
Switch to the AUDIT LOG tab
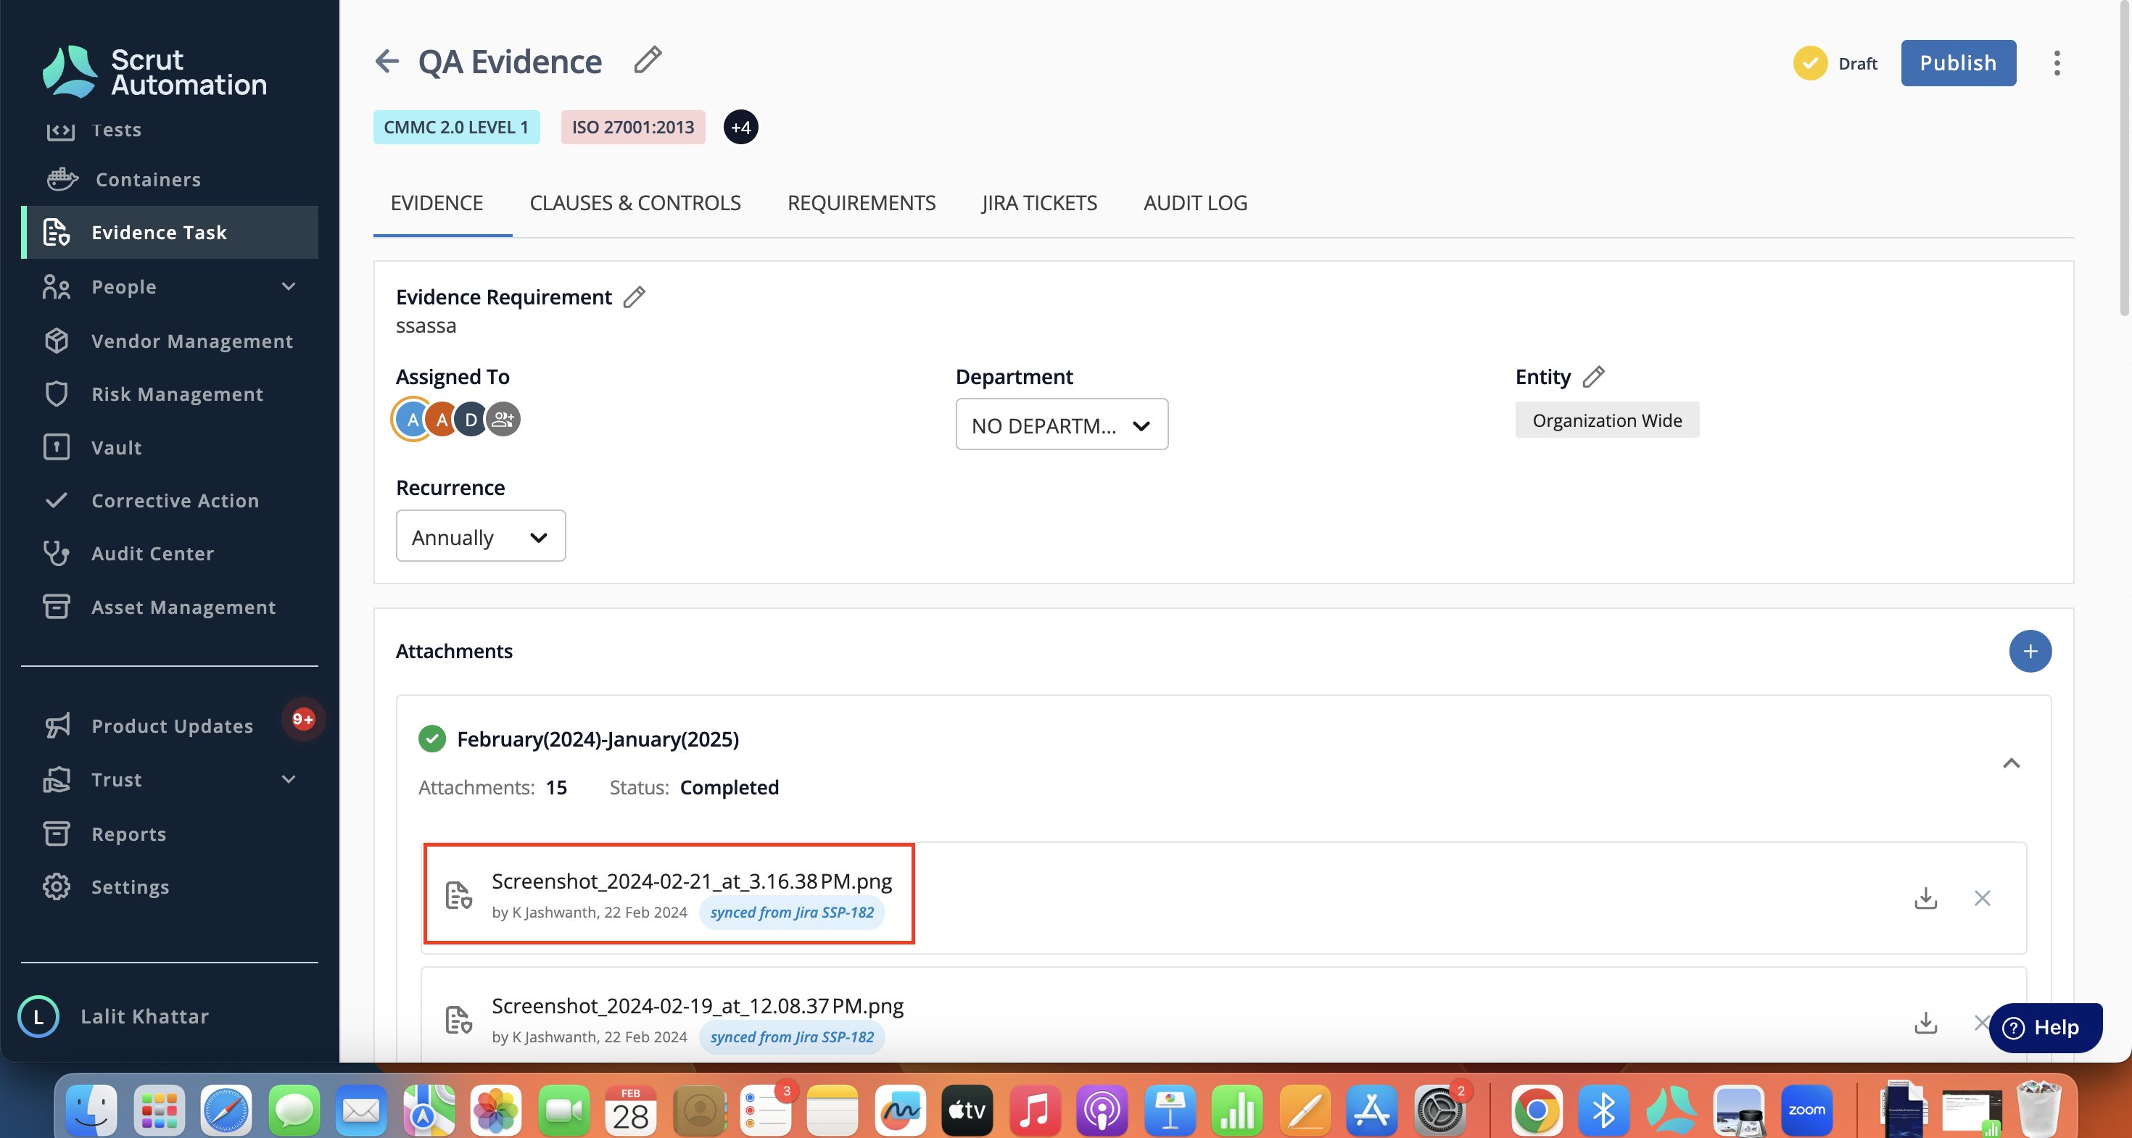click(x=1195, y=203)
